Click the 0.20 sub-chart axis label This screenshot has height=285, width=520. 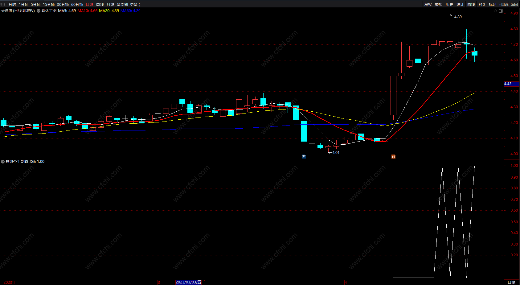514,255
